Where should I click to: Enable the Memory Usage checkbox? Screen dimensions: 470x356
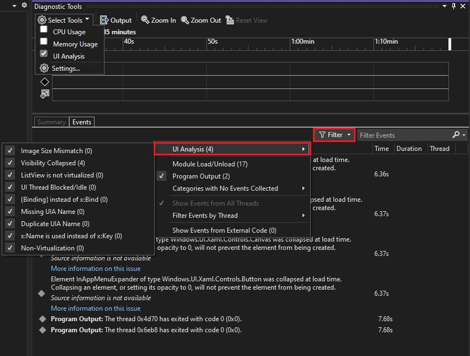[43, 43]
